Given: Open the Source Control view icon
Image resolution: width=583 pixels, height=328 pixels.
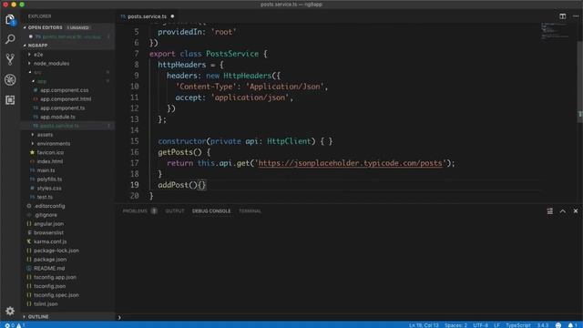Looking at the screenshot, I should (10, 59).
